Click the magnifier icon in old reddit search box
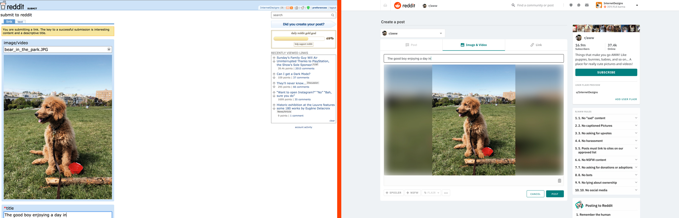Image resolution: width=679 pixels, height=218 pixels. (x=333, y=15)
